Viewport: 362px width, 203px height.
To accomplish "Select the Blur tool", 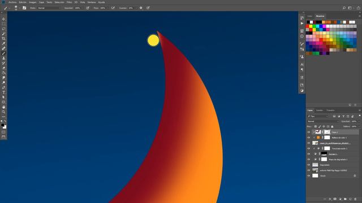I will click(3, 78).
